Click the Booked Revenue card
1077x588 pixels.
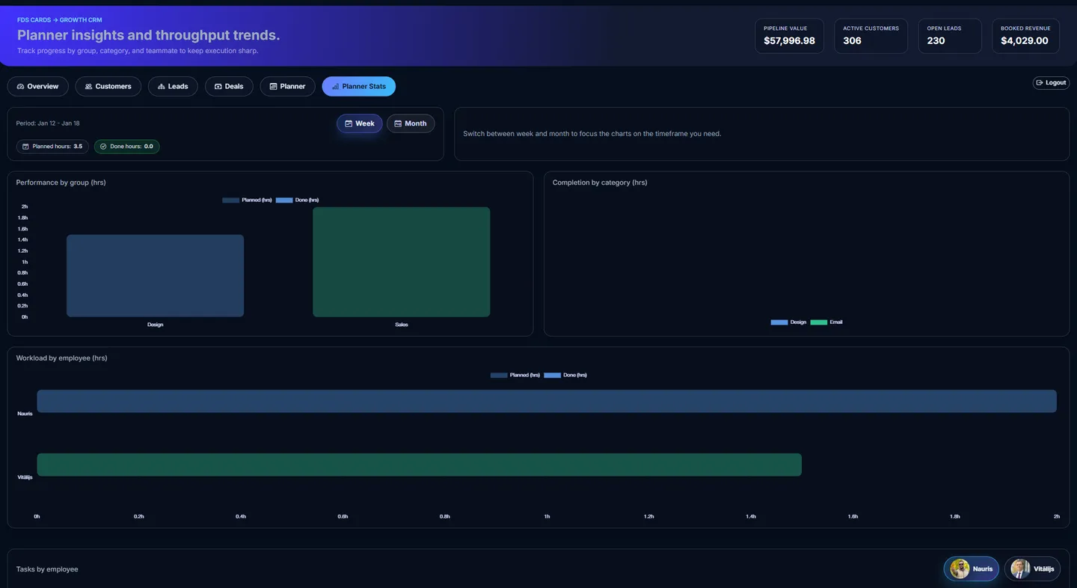[1025, 36]
